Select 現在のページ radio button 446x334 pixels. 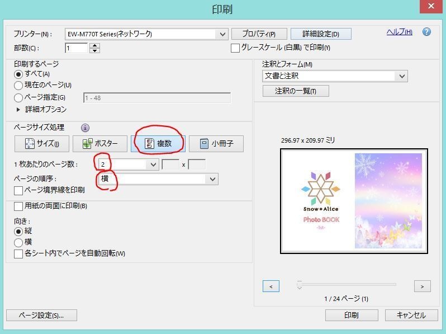[x=18, y=86]
